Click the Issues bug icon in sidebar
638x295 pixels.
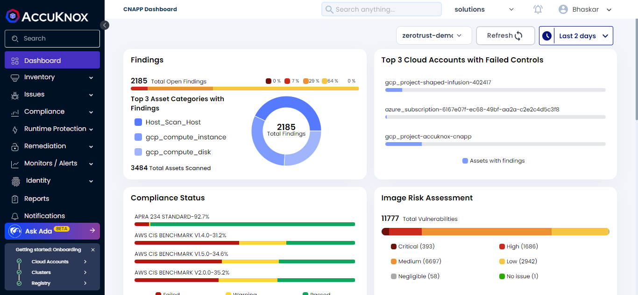pos(15,95)
